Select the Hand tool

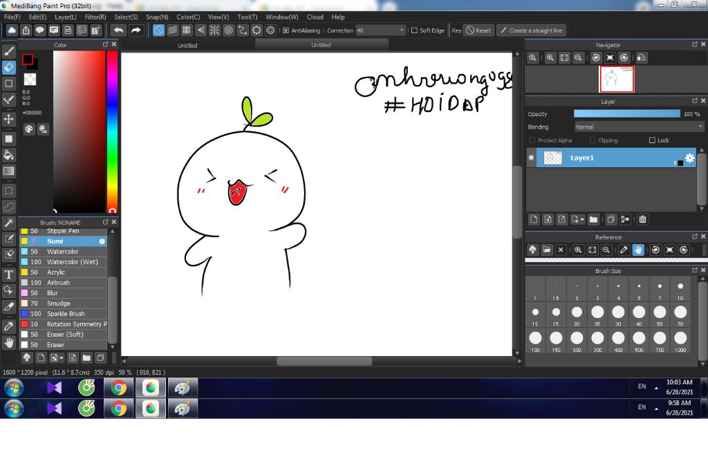(8, 342)
